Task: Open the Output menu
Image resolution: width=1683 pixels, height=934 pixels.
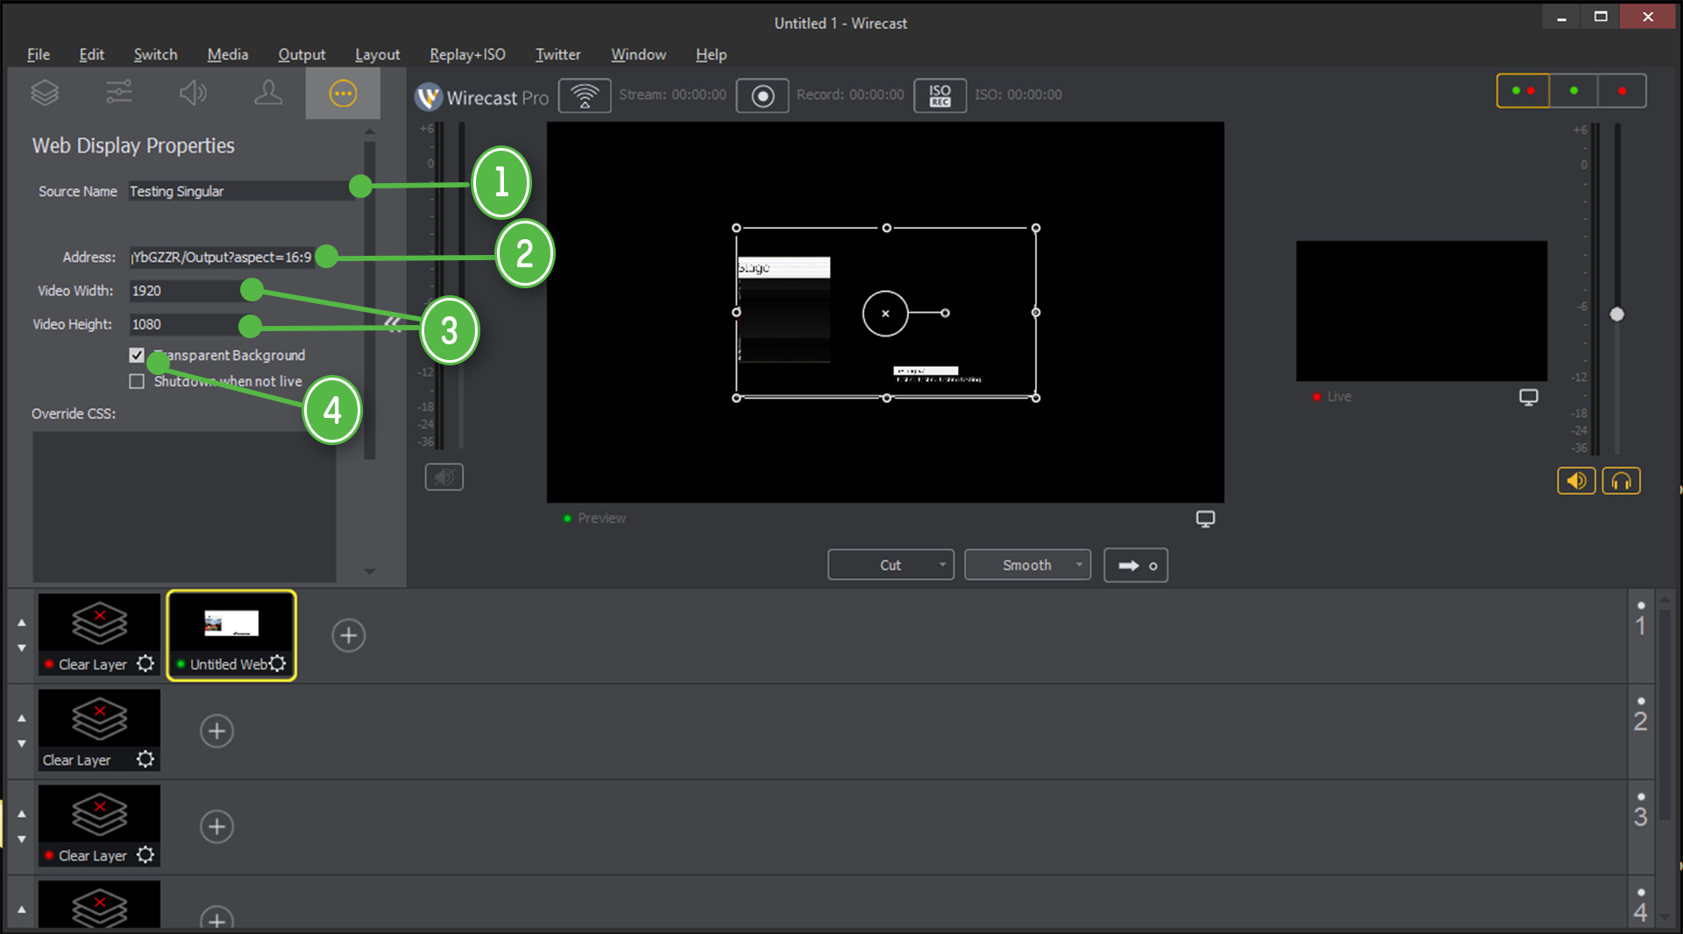Action: tap(302, 54)
